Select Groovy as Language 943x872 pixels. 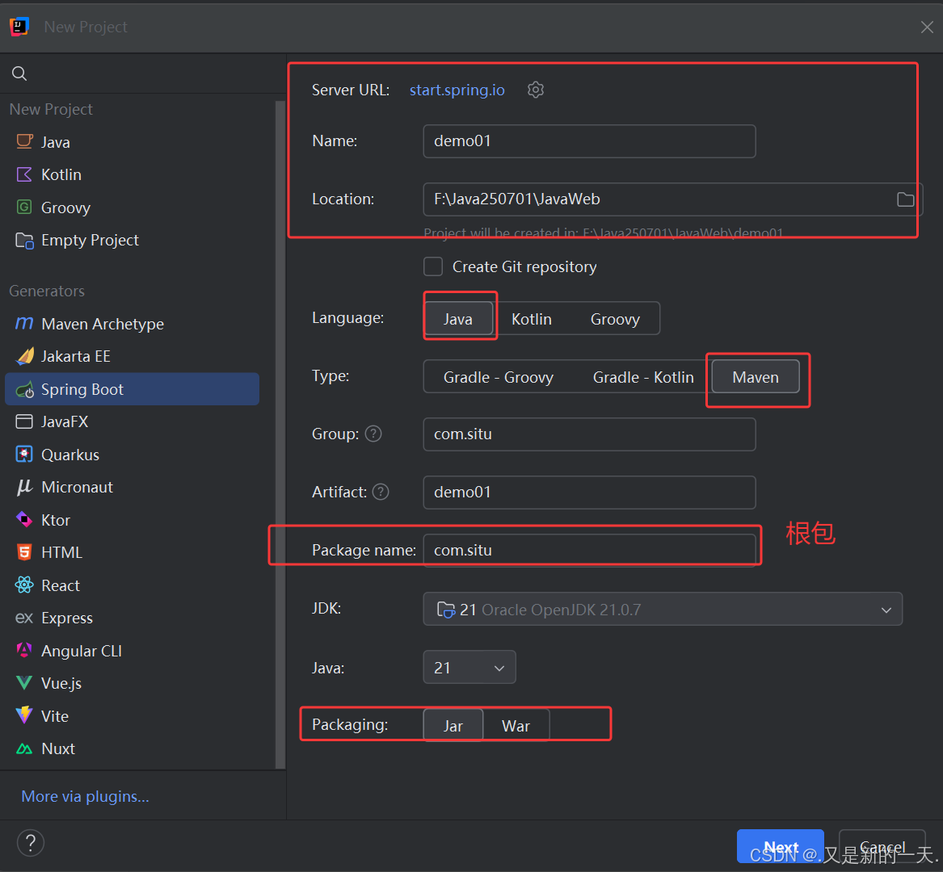click(x=615, y=318)
